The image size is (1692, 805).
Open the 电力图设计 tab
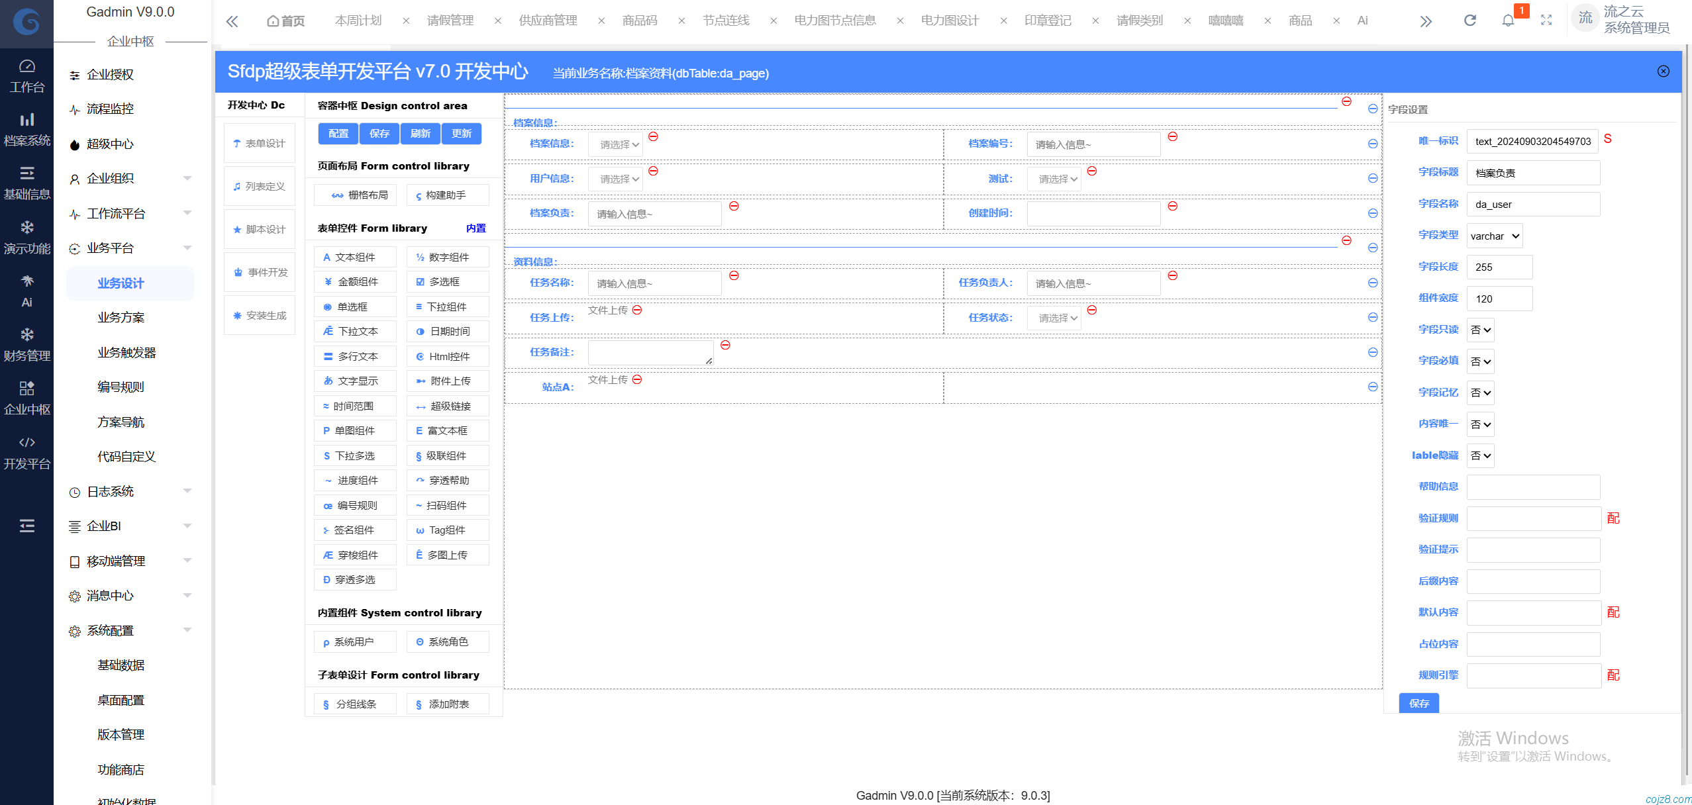point(950,21)
